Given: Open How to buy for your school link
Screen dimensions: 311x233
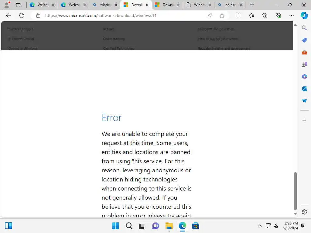Looking at the screenshot, I should pos(218,39).
